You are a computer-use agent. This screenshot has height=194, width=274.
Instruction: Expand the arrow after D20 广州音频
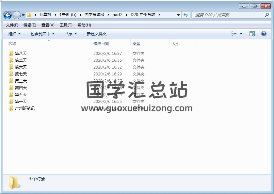[x=159, y=15]
